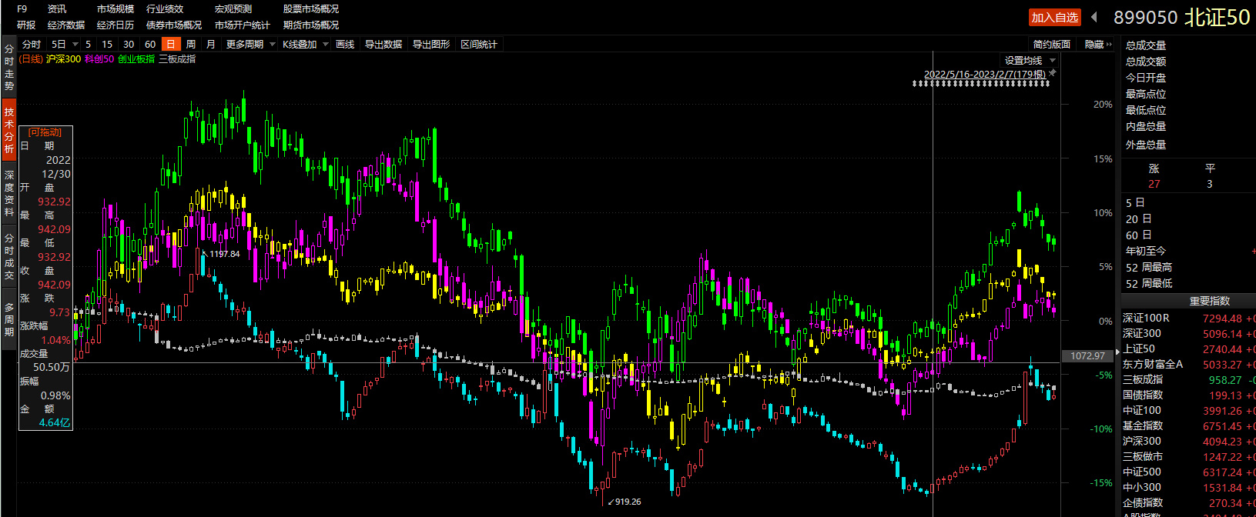Expand the 更多周期 dropdown
Image resolution: width=1256 pixels, height=517 pixels.
(250, 45)
